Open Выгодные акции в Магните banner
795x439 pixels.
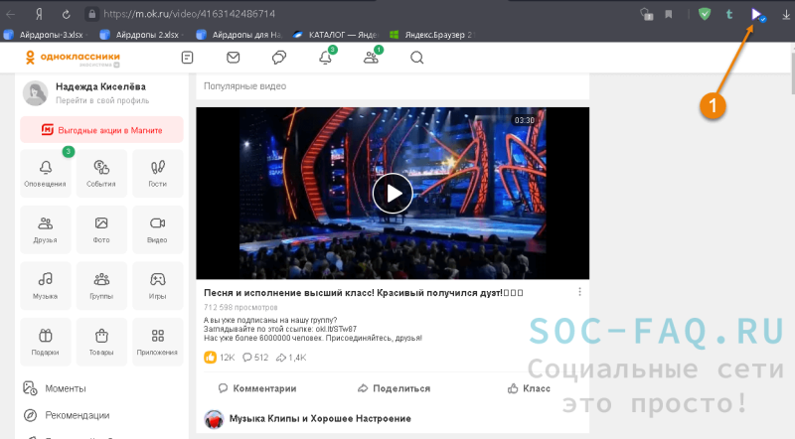click(101, 130)
